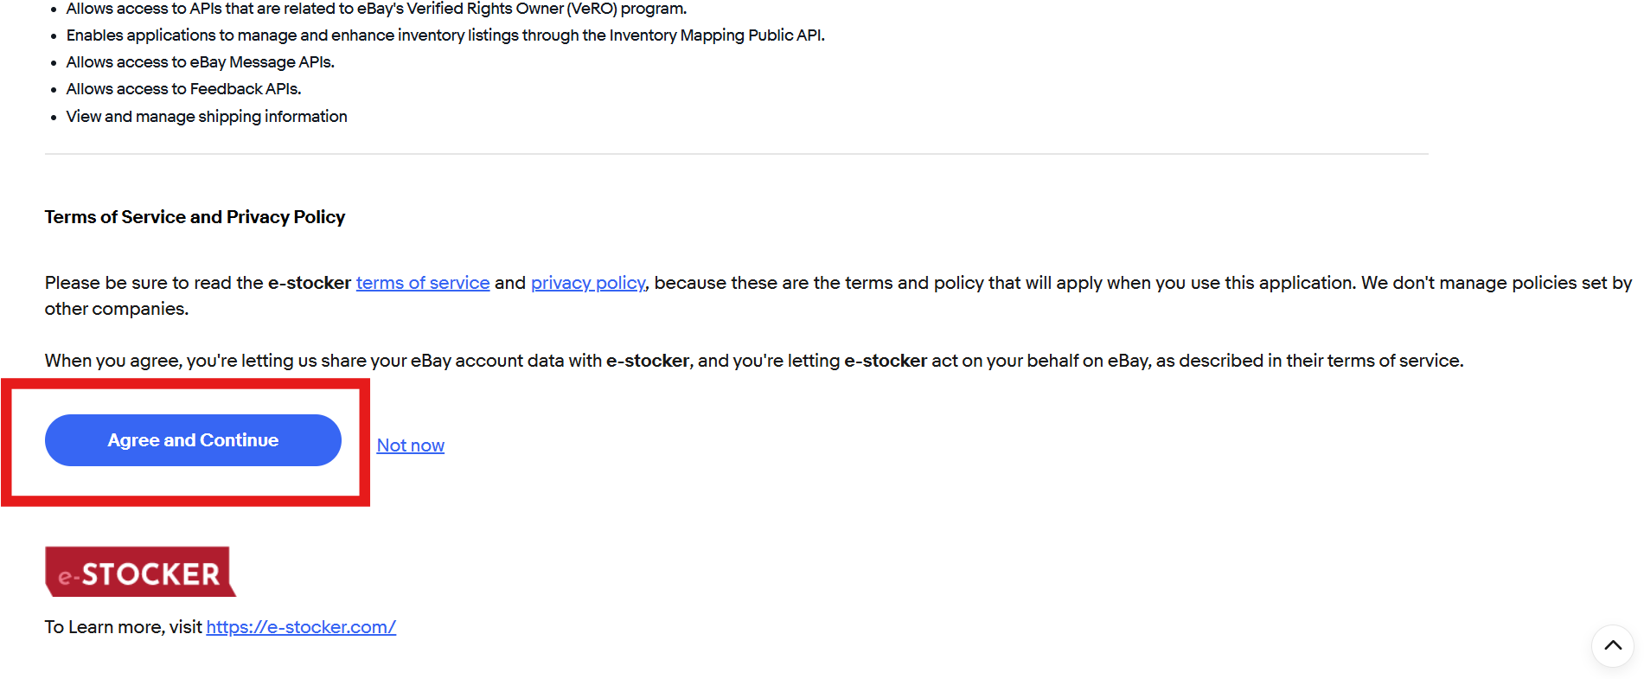This screenshot has height=679, width=1644.
Task: Decline by clicking Not now
Action: coord(410,445)
